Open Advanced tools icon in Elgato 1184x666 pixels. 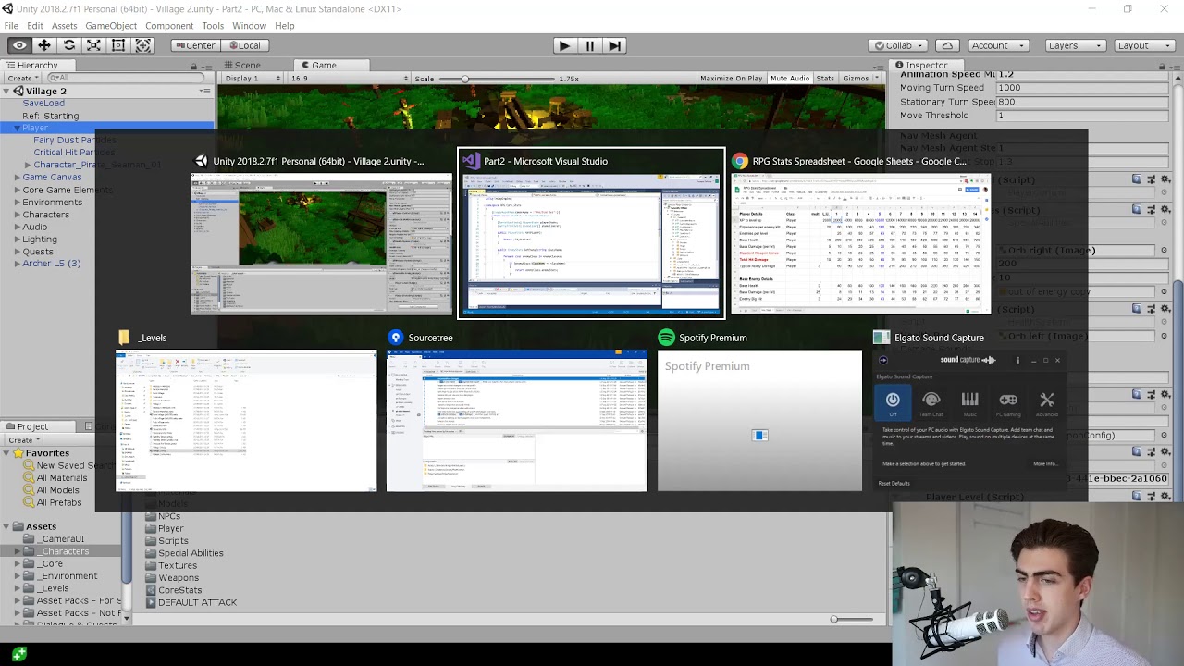click(x=1047, y=400)
